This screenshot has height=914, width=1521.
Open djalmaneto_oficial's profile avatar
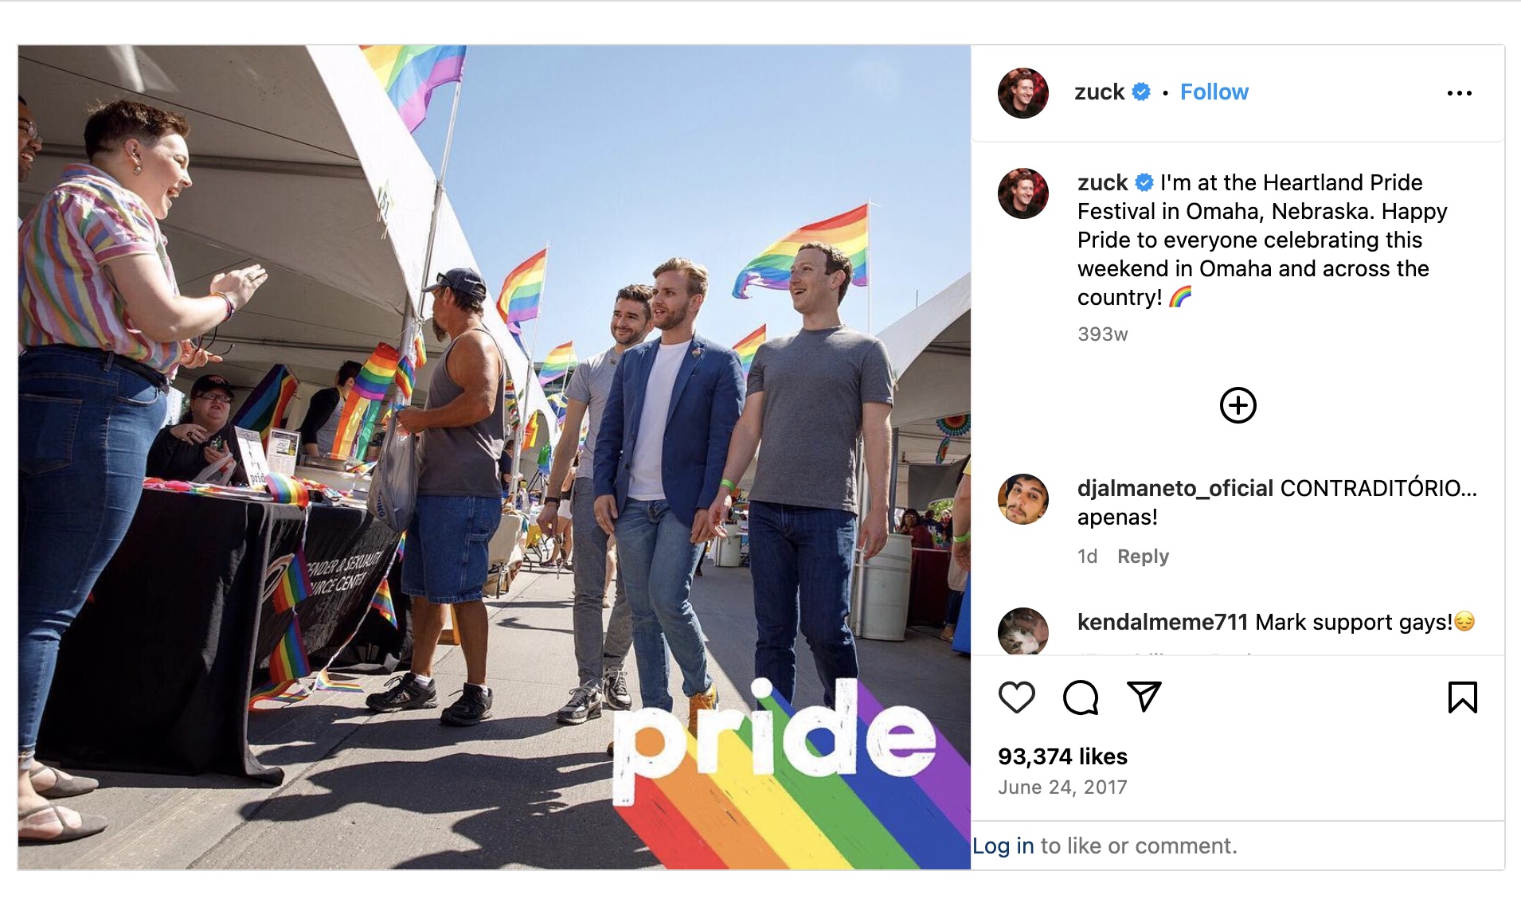[x=1023, y=499]
